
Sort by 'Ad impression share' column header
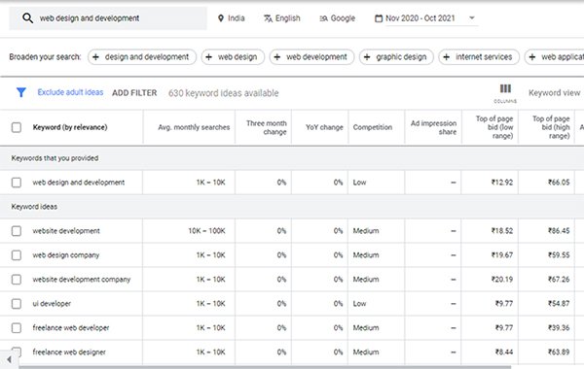433,127
